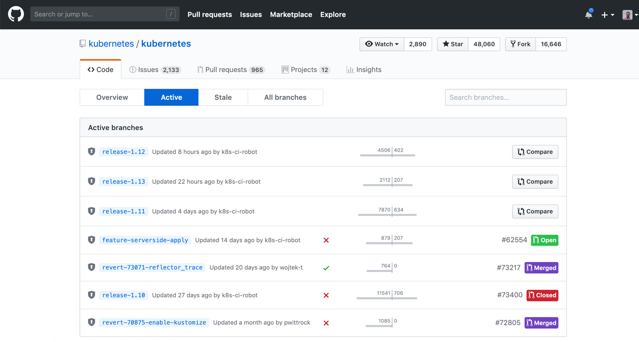This screenshot has width=639, height=342.
Task: Open the Insights repository tab
Action: (364, 70)
